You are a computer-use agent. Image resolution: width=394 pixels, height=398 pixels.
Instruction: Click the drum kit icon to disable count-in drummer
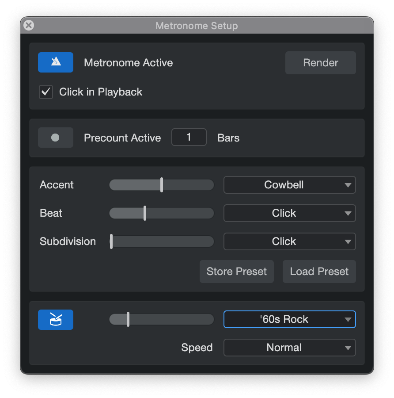tap(55, 319)
